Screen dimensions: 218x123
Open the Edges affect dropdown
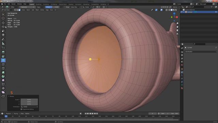click(x=40, y=7)
